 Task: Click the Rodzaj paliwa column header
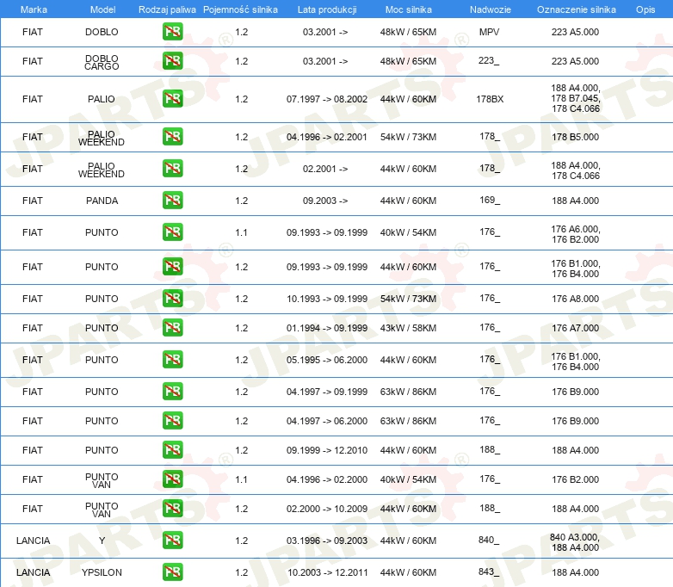pyautogui.click(x=167, y=9)
